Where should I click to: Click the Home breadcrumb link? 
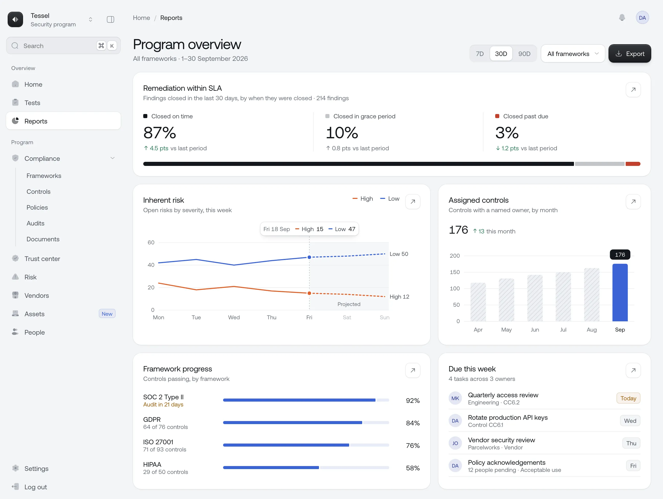pos(141,18)
